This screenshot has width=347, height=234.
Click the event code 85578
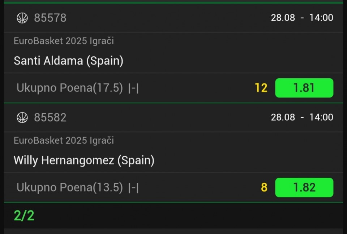click(x=50, y=18)
